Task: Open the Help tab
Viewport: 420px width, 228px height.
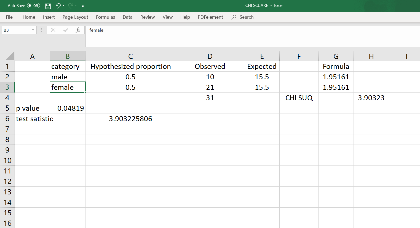Action: pyautogui.click(x=185, y=17)
